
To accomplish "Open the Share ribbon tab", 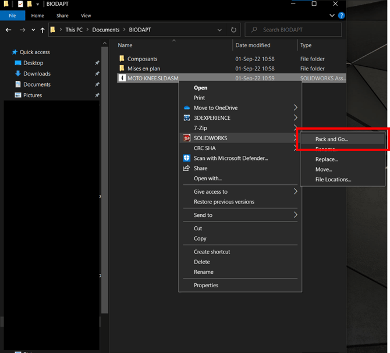I will click(x=62, y=16).
